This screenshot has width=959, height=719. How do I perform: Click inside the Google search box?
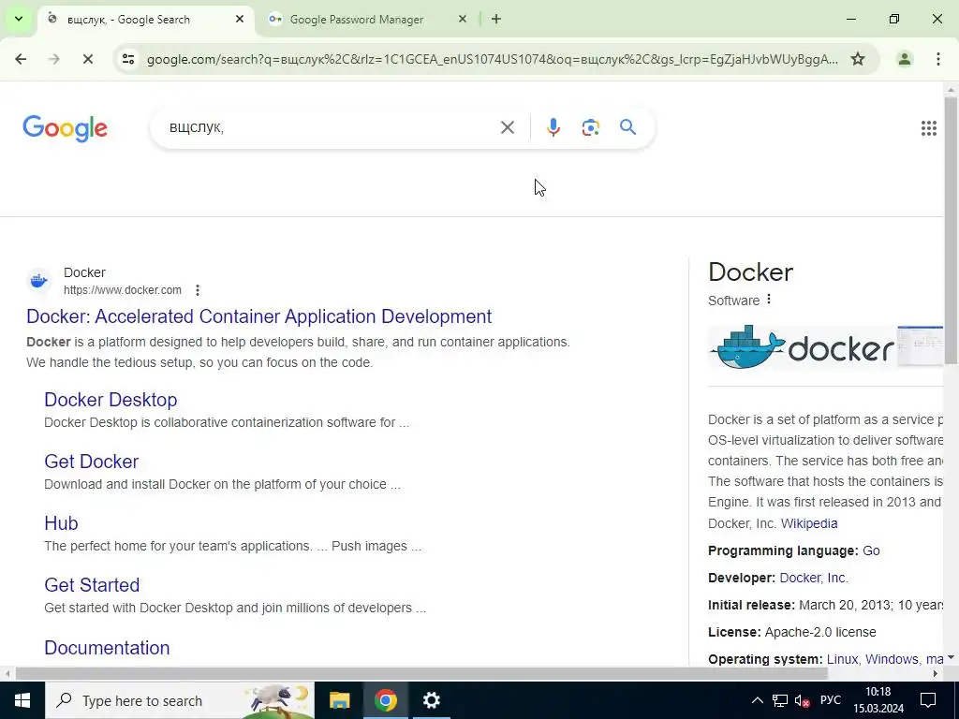[331, 127]
